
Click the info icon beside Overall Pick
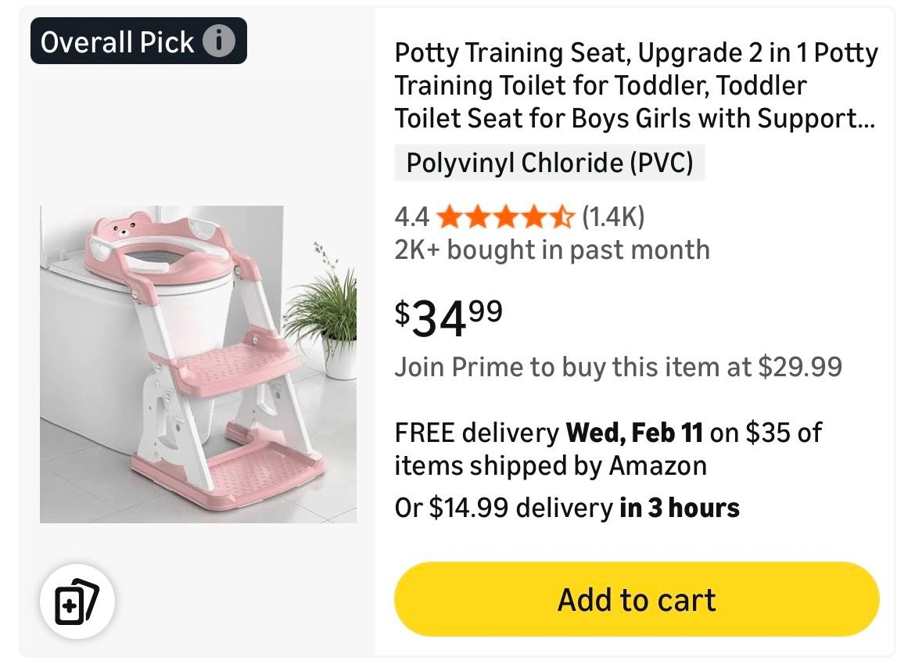[219, 41]
